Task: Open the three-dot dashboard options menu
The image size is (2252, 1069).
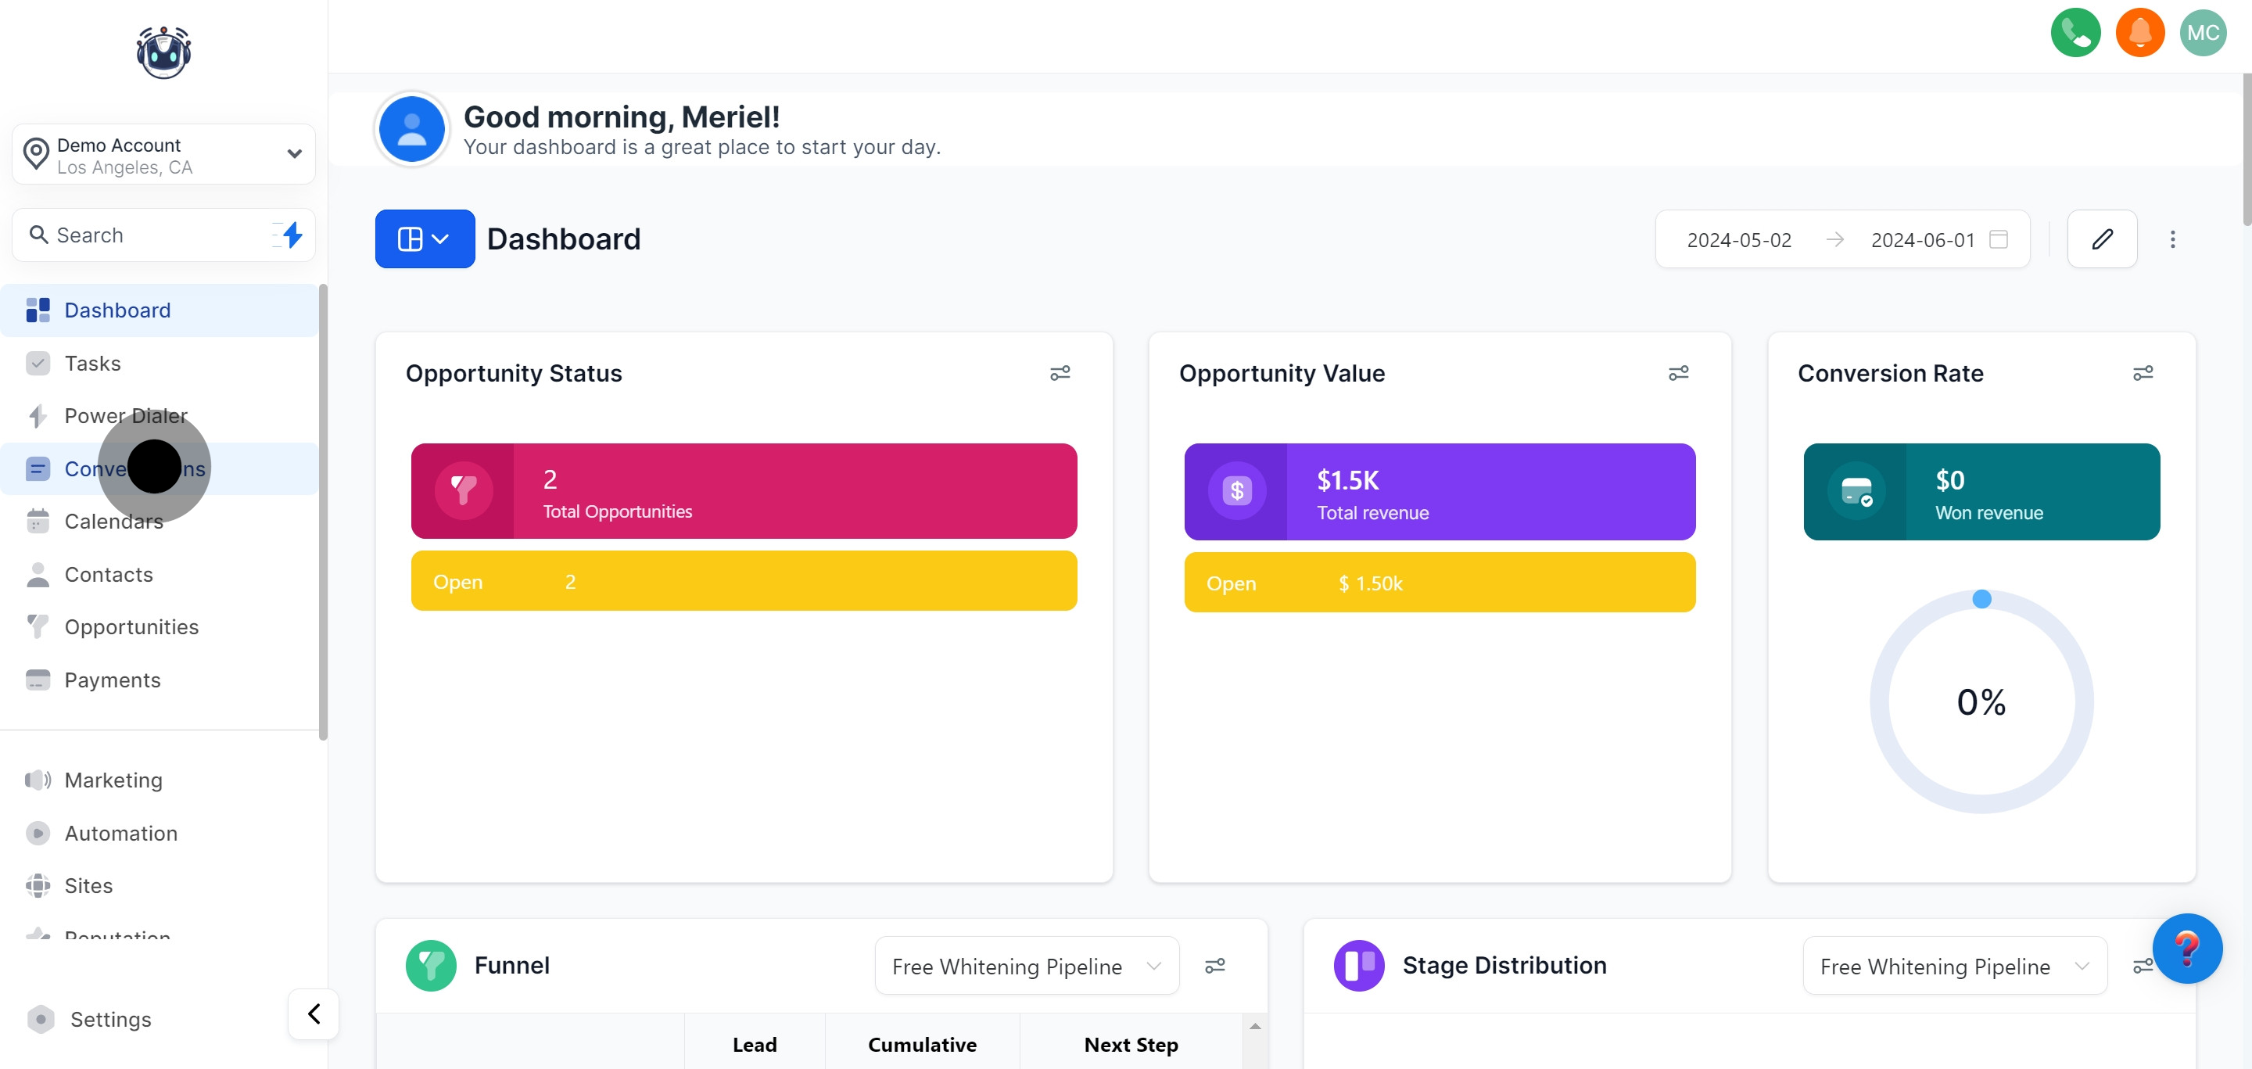Action: (x=2171, y=239)
